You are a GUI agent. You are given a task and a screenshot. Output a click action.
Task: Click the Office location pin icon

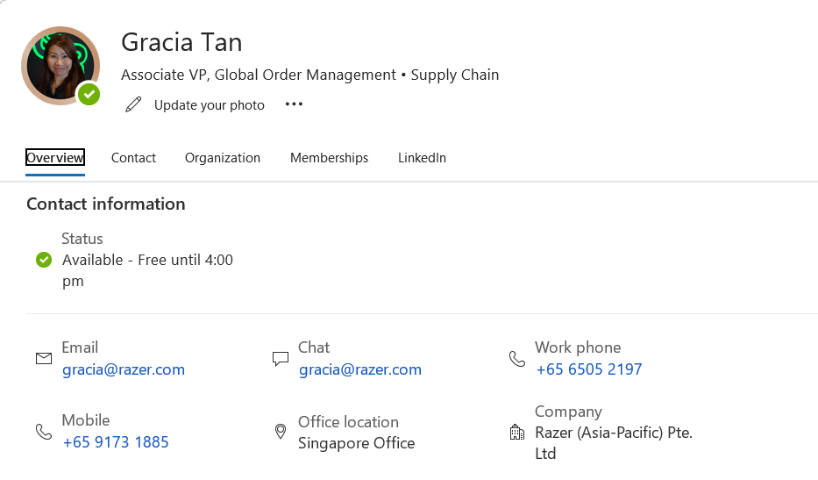pyautogui.click(x=281, y=432)
